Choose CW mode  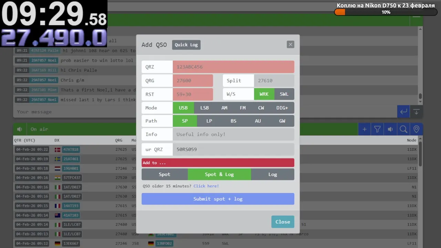coord(261,108)
